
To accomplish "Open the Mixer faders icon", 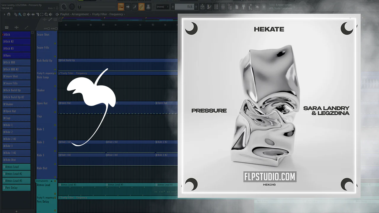I will [223, 7].
